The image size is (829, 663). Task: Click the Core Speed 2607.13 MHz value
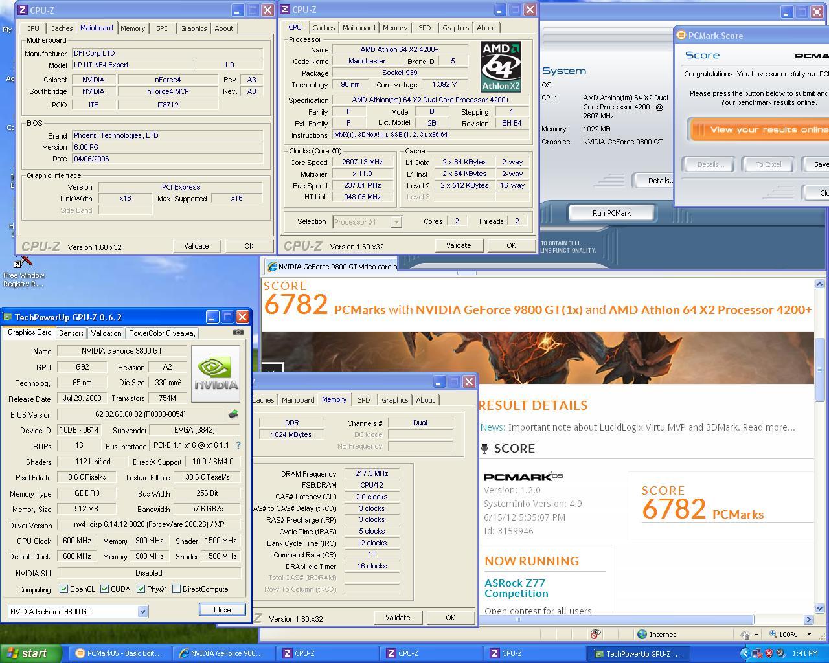pos(362,163)
